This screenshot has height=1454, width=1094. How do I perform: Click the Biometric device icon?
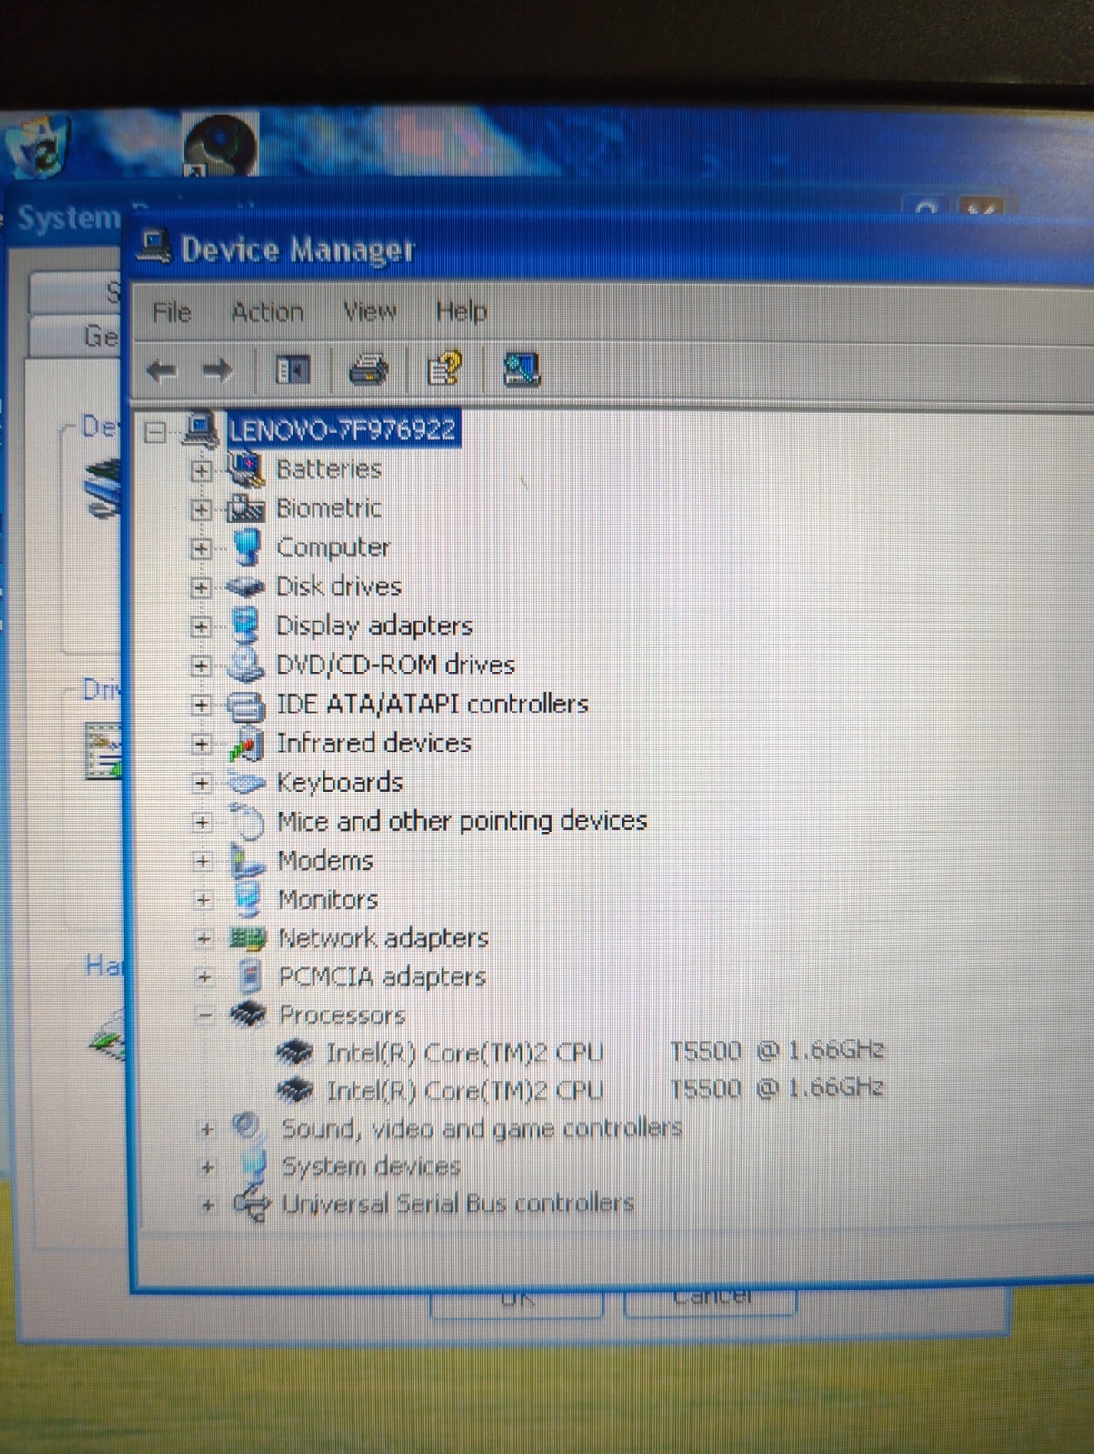245,508
